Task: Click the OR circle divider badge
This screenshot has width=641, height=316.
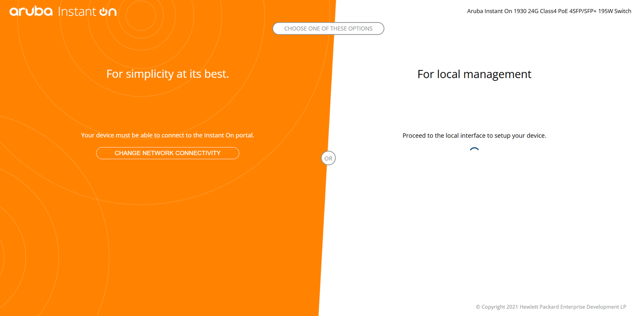Action: point(328,158)
